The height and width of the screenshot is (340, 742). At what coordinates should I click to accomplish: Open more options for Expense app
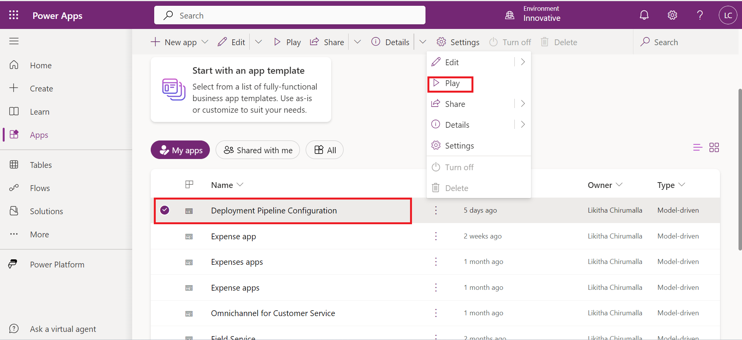tap(436, 236)
